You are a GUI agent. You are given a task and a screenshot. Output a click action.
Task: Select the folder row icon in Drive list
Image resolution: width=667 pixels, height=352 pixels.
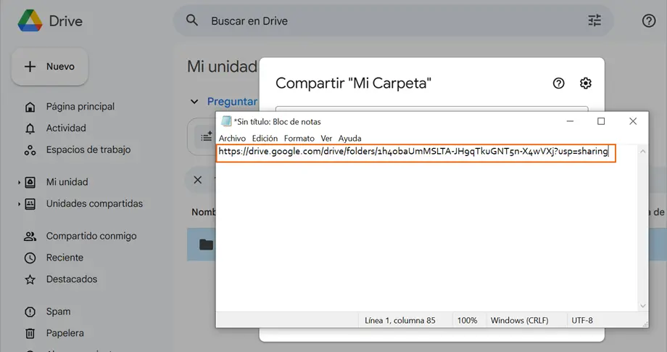pos(207,245)
